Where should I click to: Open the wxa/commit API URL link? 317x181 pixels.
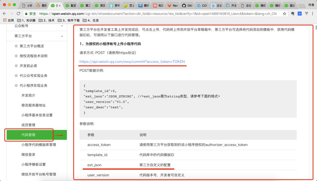pos(132,62)
